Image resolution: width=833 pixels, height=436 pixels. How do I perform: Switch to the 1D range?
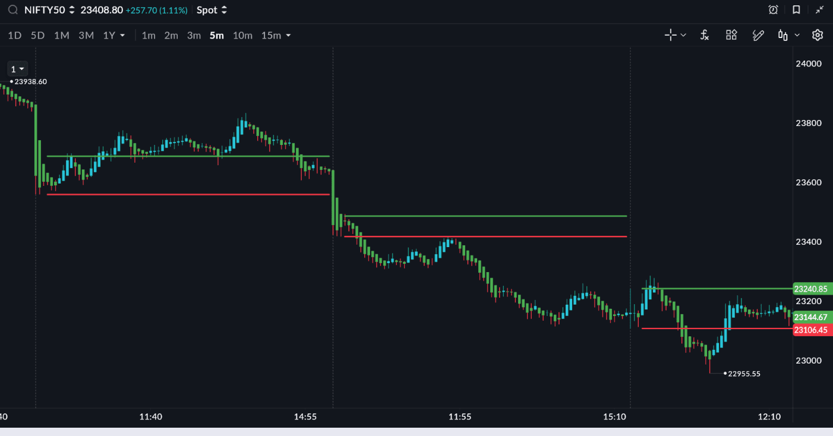click(14, 35)
